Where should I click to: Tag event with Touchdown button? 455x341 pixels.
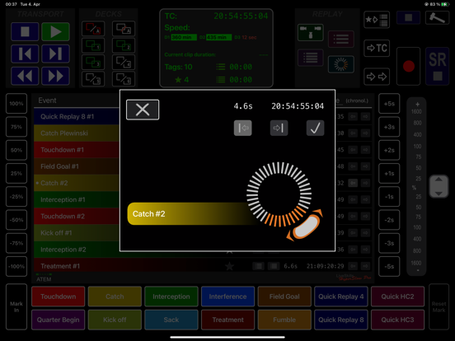click(58, 297)
